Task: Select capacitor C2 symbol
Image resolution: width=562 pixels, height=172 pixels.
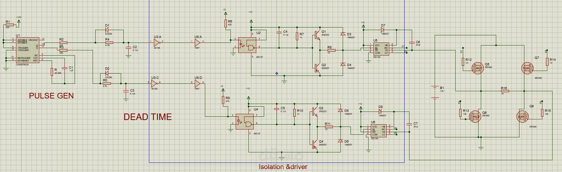Action: point(128,48)
